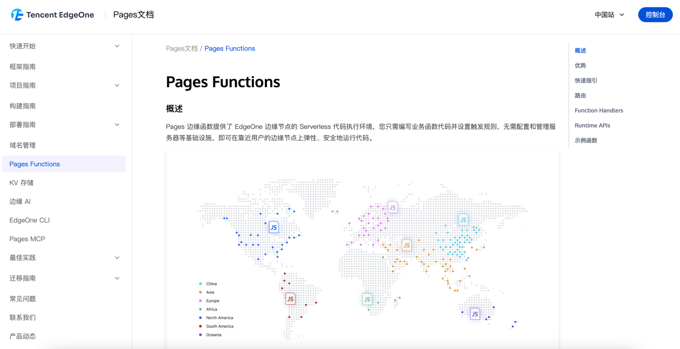Expand the 项目指南 sidebar section chevron
The image size is (680, 349).
(117, 85)
